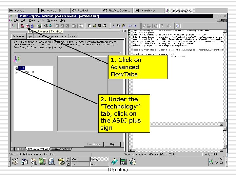Click the monitor terminal icon in KDE panel

(x=43, y=162)
